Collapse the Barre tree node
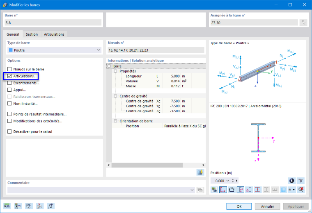312x213 pixels. pyautogui.click(x=109, y=66)
